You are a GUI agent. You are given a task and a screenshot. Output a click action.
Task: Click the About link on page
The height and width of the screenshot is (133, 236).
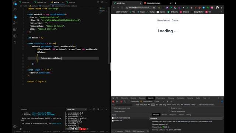[x=167, y=20]
